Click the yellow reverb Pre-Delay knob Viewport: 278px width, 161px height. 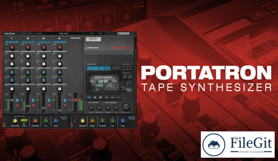82,121
